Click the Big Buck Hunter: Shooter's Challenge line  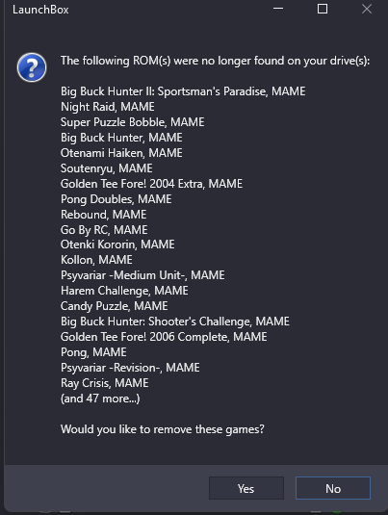point(175,322)
